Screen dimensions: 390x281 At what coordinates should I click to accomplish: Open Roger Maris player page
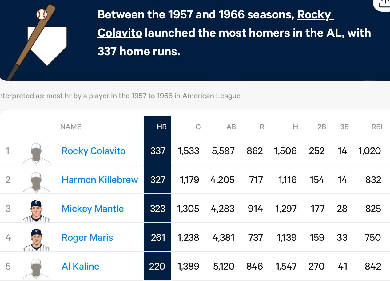pos(87,238)
